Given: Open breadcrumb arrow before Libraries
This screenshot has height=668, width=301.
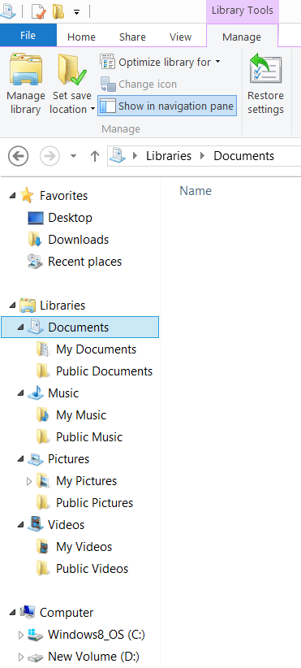Looking at the screenshot, I should coord(135,156).
